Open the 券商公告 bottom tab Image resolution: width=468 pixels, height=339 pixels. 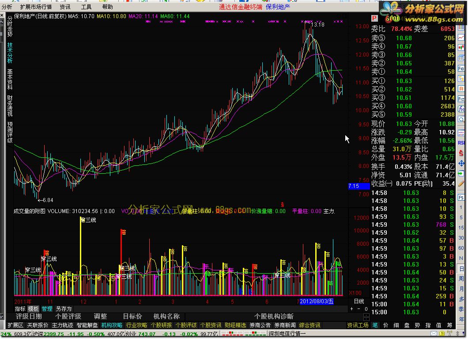(x=260, y=325)
